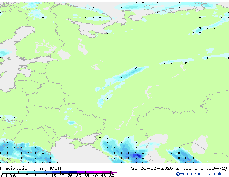Click the 'Sa 28-03-2026 21..00 UTC (00+72)' timestamp
This screenshot has height=177, width=229.
179,168
